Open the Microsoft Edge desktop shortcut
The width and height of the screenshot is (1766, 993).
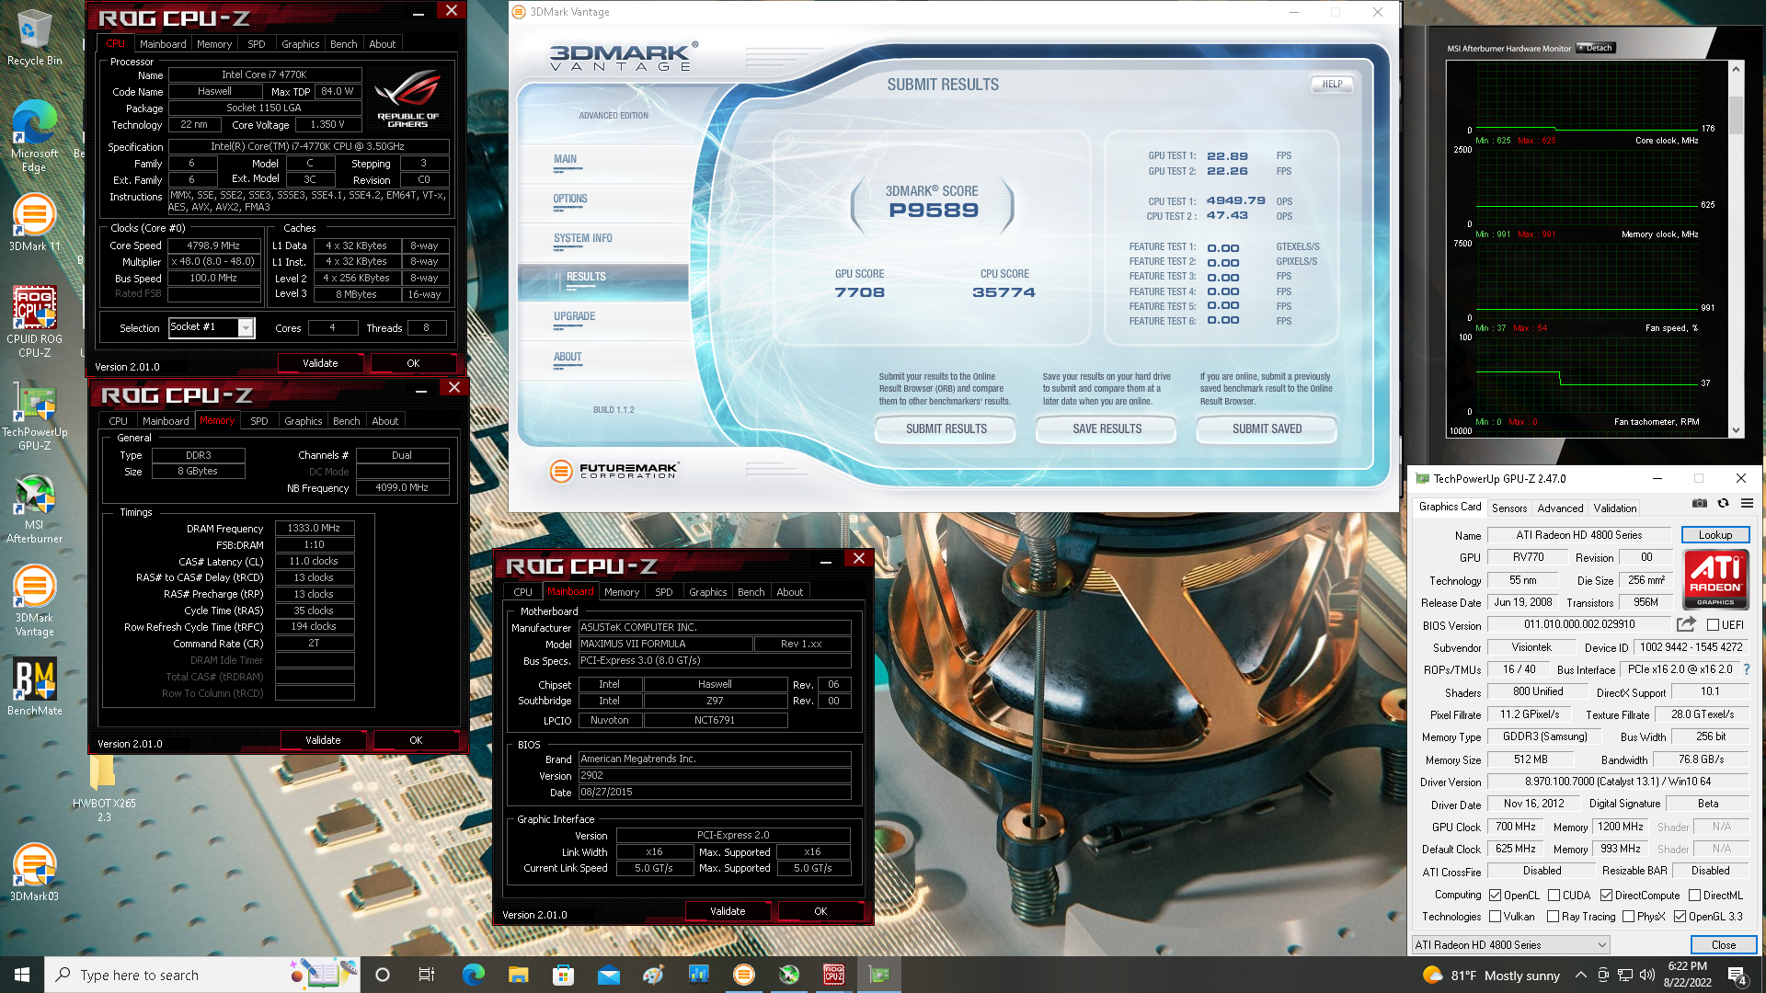point(34,136)
